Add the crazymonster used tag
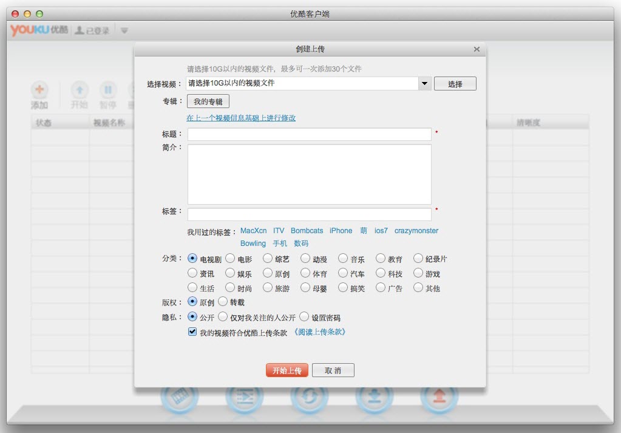The image size is (621, 433). [x=416, y=231]
